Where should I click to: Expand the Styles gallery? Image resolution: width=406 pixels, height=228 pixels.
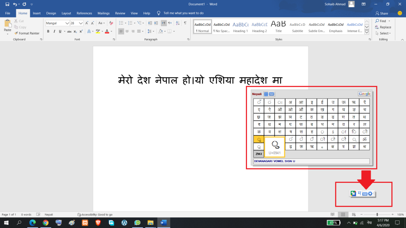pos(367,32)
